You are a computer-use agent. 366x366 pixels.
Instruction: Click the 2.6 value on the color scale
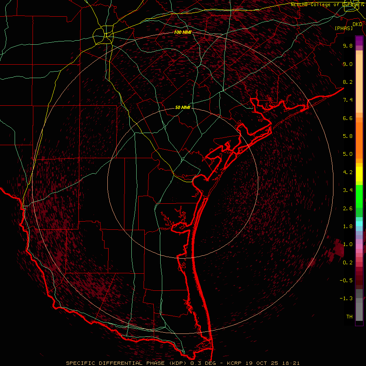(x=348, y=209)
